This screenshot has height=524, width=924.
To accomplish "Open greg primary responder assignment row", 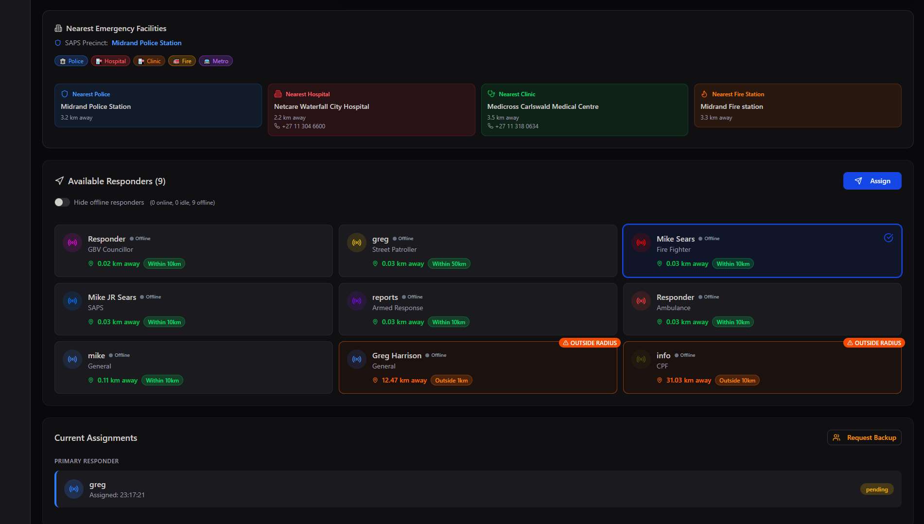I will coord(478,489).
